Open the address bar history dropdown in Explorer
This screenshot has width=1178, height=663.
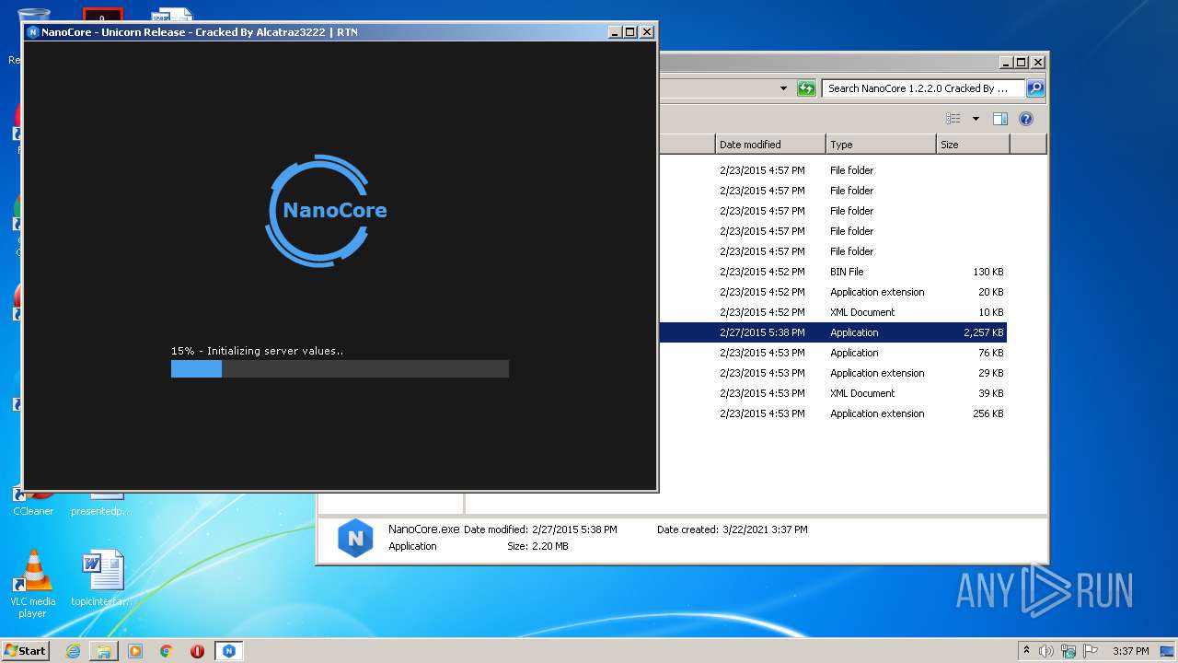tap(783, 88)
